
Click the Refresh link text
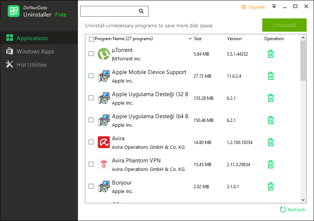click(x=296, y=210)
